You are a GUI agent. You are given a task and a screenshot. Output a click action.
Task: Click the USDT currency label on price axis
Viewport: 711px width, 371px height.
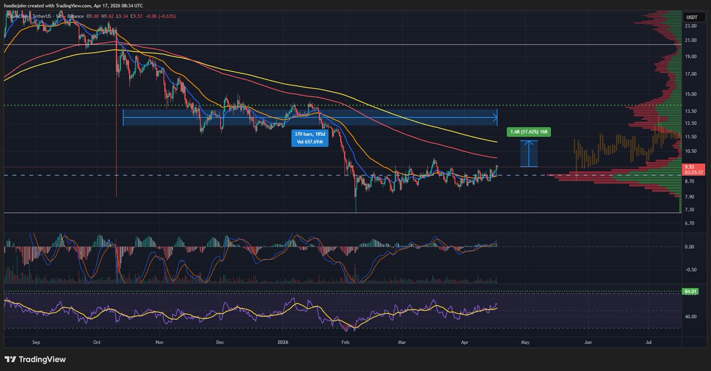pyautogui.click(x=690, y=17)
